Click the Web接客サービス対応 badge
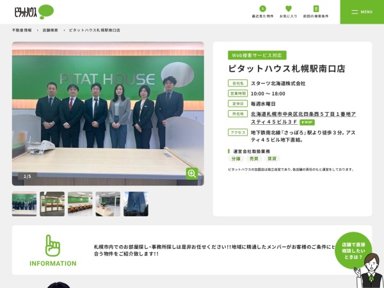Screen dimensions: 384x288 point(257,55)
